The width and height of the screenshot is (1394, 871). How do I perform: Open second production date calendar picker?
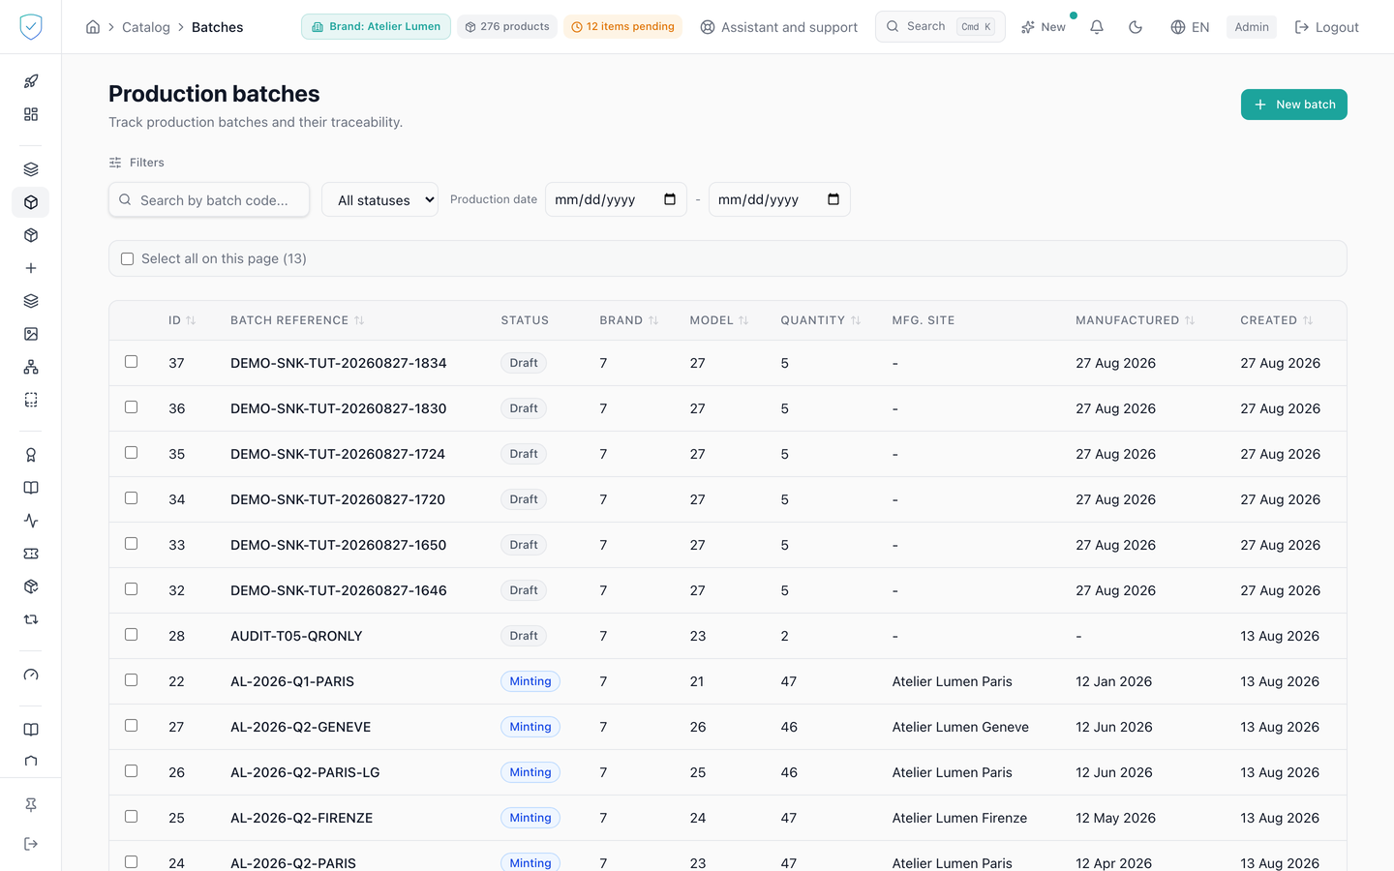(833, 199)
